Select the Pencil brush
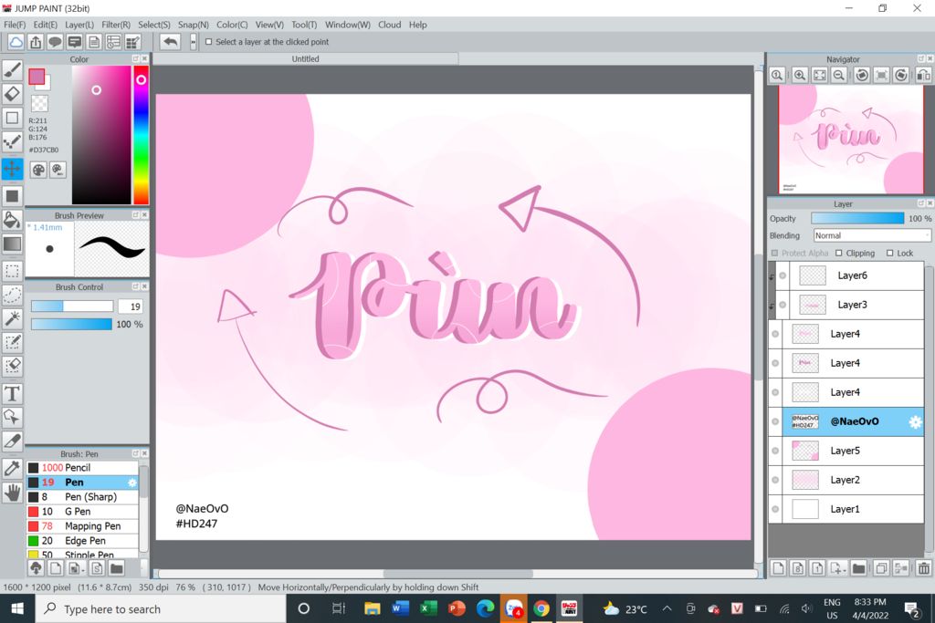Image resolution: width=935 pixels, height=623 pixels. pyautogui.click(x=82, y=468)
